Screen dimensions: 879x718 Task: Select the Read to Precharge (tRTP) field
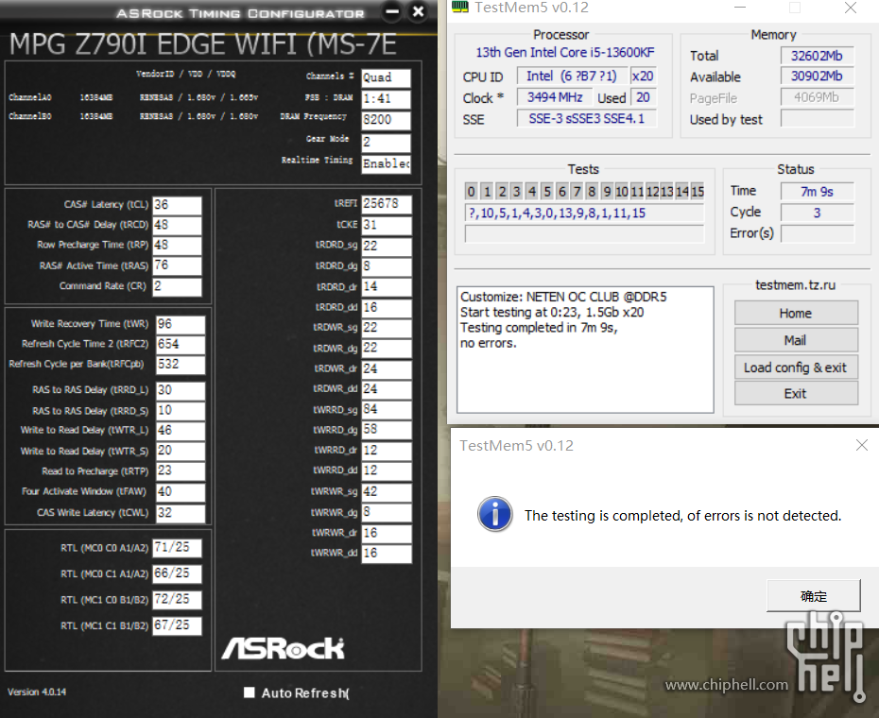(x=181, y=471)
